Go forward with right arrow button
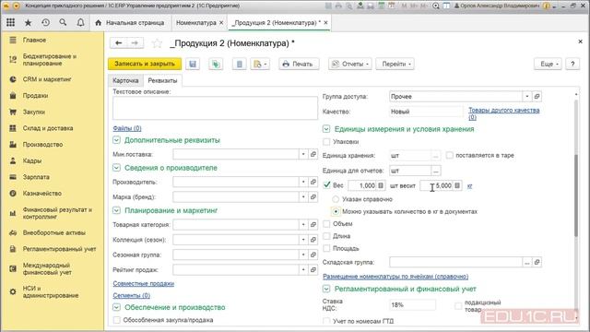Viewport: 590px width, 332px height. (135, 43)
